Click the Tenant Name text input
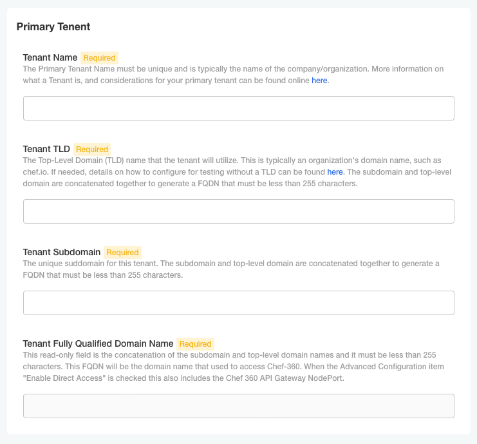477x444 pixels. tap(238, 108)
